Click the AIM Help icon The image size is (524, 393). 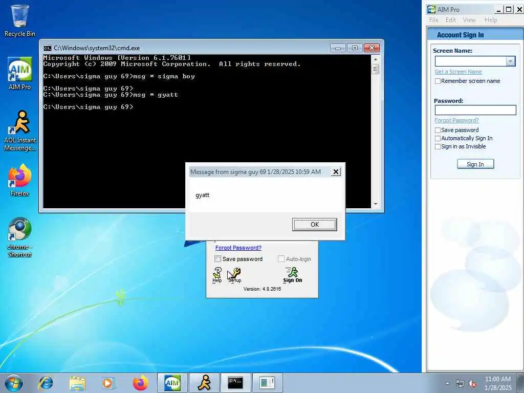pyautogui.click(x=217, y=275)
